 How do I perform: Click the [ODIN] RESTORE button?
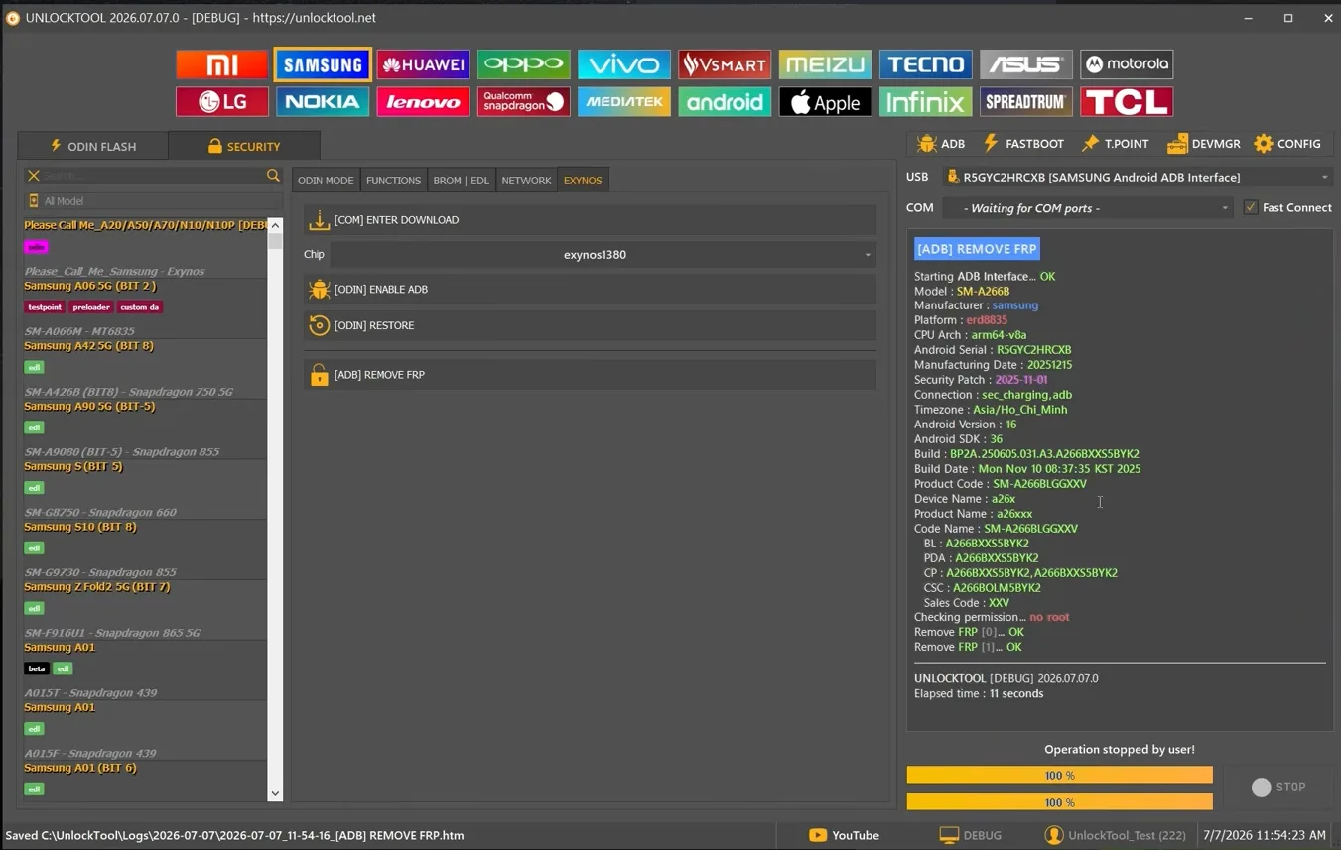[590, 325]
